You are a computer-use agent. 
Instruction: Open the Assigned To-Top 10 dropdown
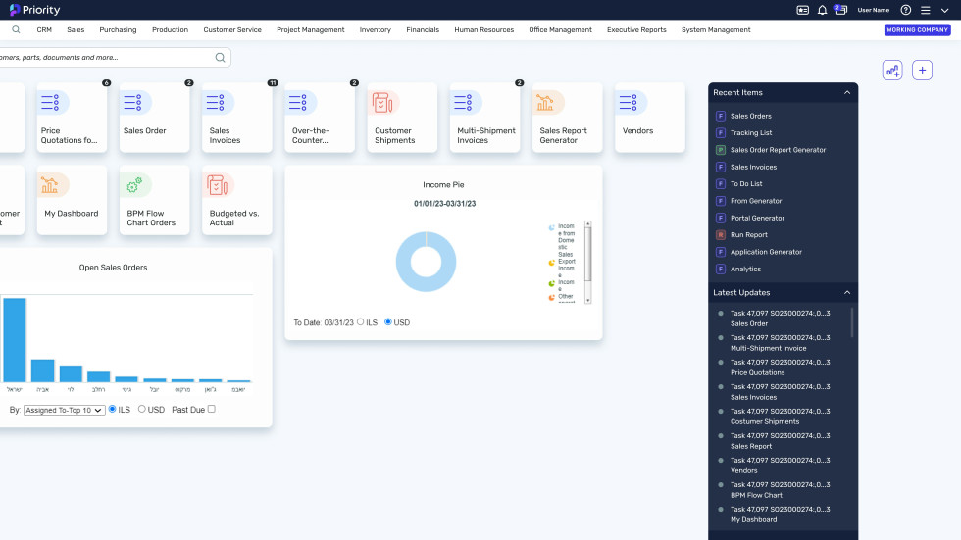[x=64, y=411]
